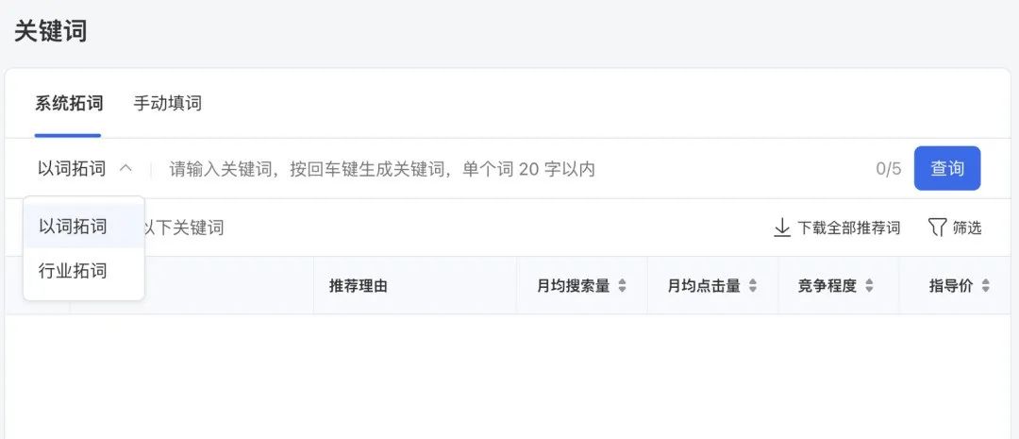Image resolution: width=1019 pixels, height=439 pixels.
Task: Sort by 月均点击量 using its sort arrows
Action: coord(752,286)
